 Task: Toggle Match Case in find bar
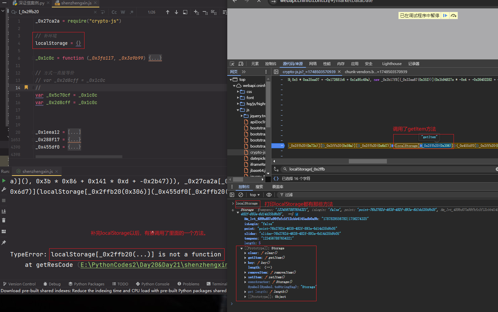tap(114, 12)
